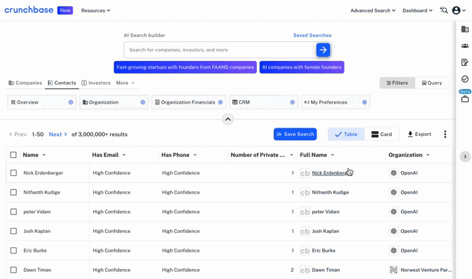Click into the AI Search builder input field
472x279 pixels.
(x=220, y=50)
